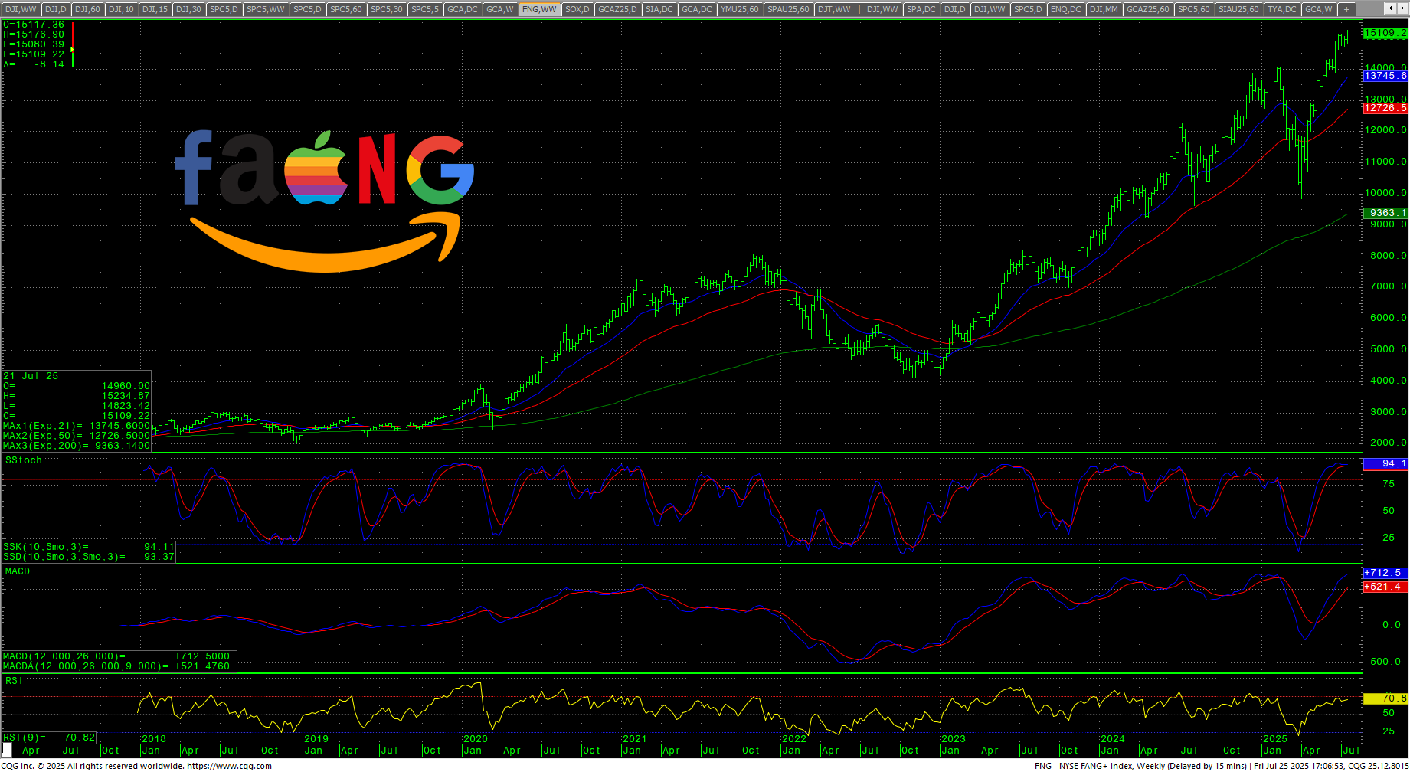
Task: Click the yellow 70.8 RSI value label
Action: 1385,698
